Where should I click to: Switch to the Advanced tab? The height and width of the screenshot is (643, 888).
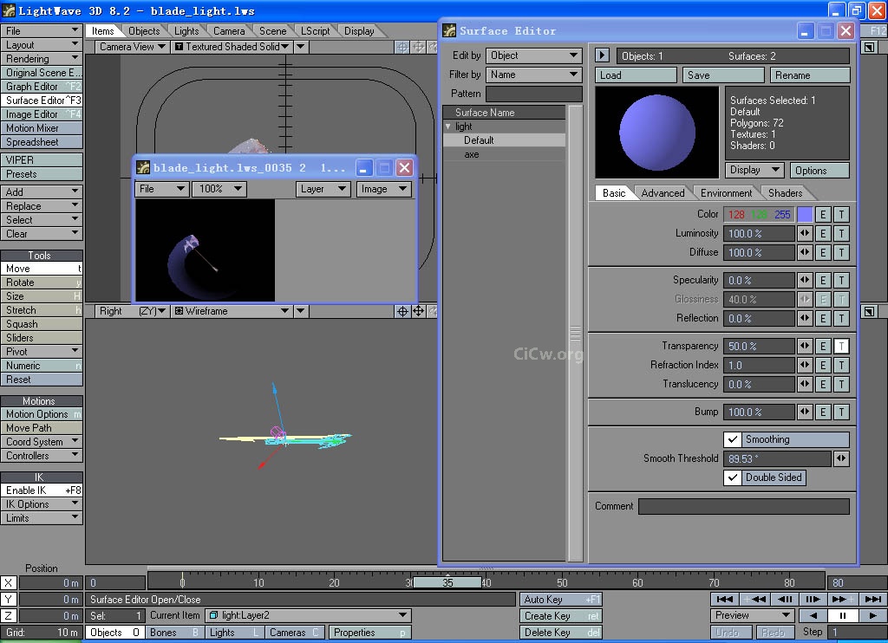pos(663,193)
